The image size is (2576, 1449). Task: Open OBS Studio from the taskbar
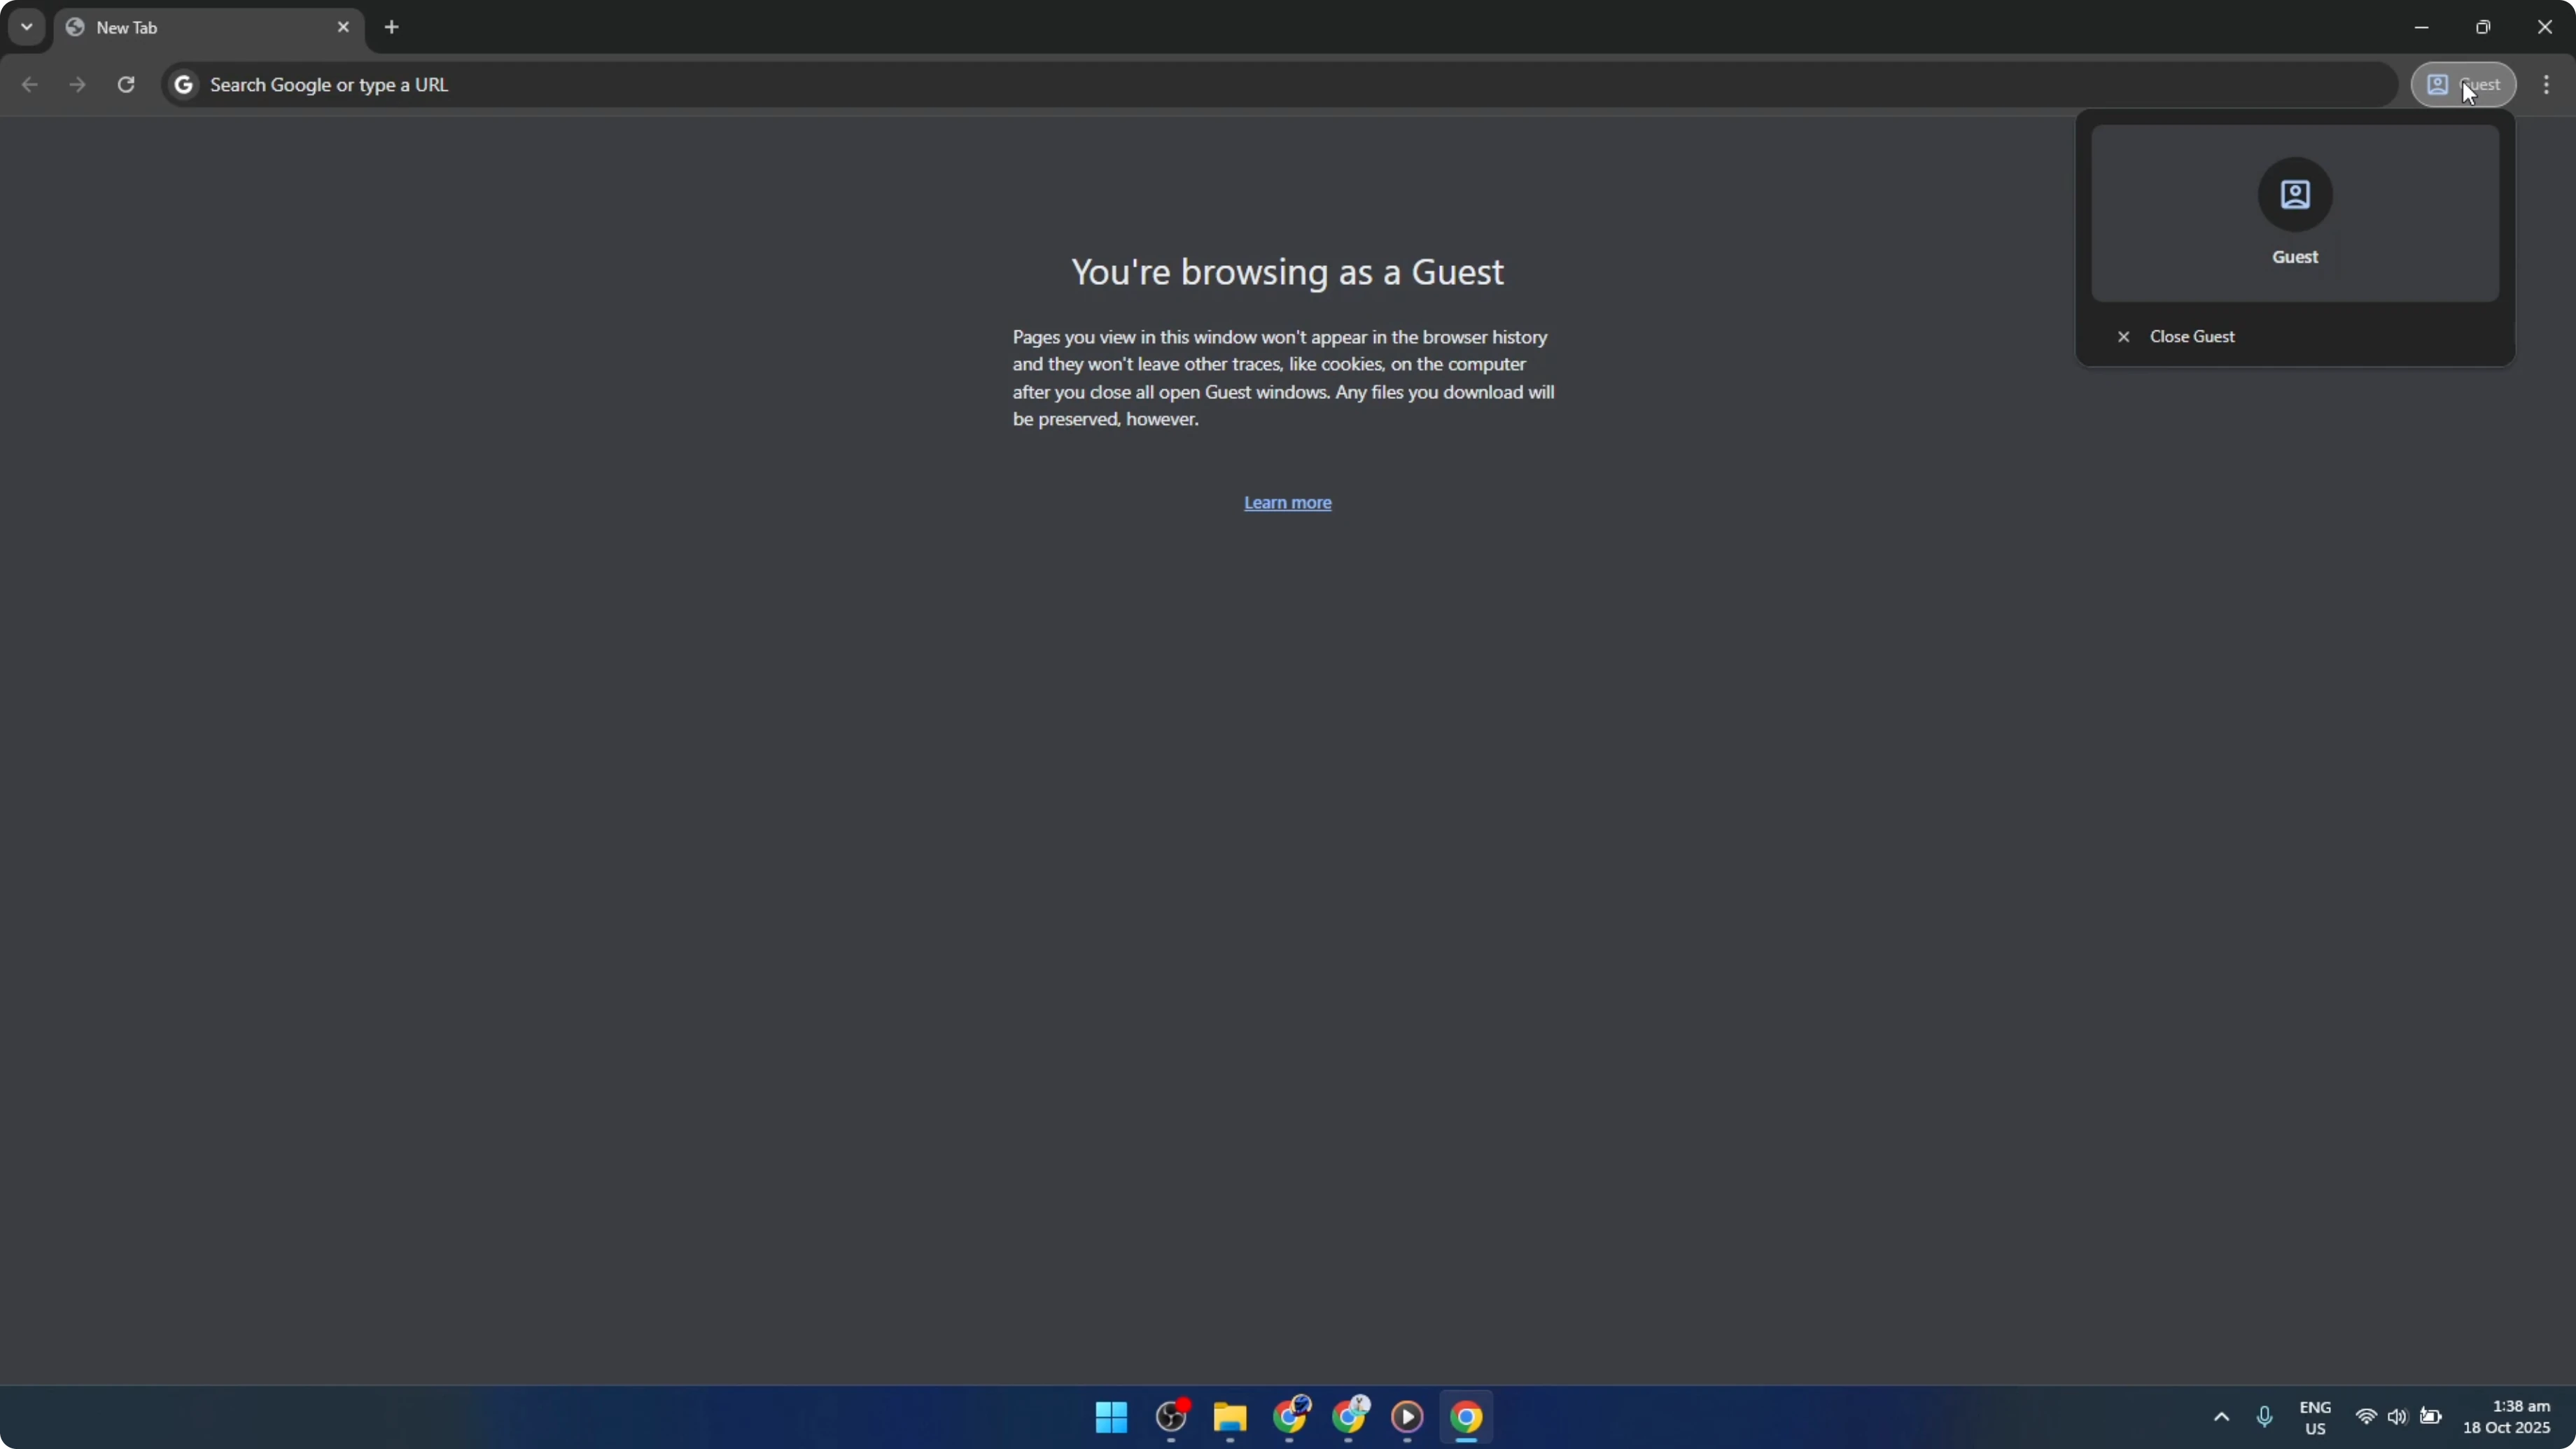point(1172,1418)
